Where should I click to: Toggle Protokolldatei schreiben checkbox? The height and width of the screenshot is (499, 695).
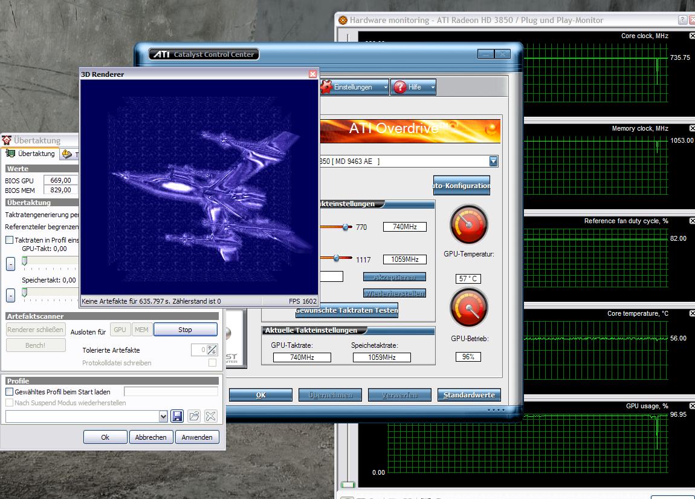pos(213,363)
